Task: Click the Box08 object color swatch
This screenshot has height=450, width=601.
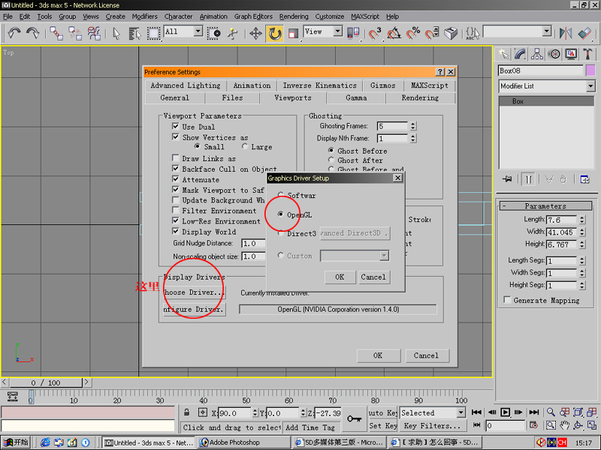Action: (x=590, y=70)
